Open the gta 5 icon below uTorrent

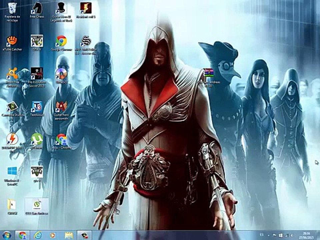click(x=37, y=174)
